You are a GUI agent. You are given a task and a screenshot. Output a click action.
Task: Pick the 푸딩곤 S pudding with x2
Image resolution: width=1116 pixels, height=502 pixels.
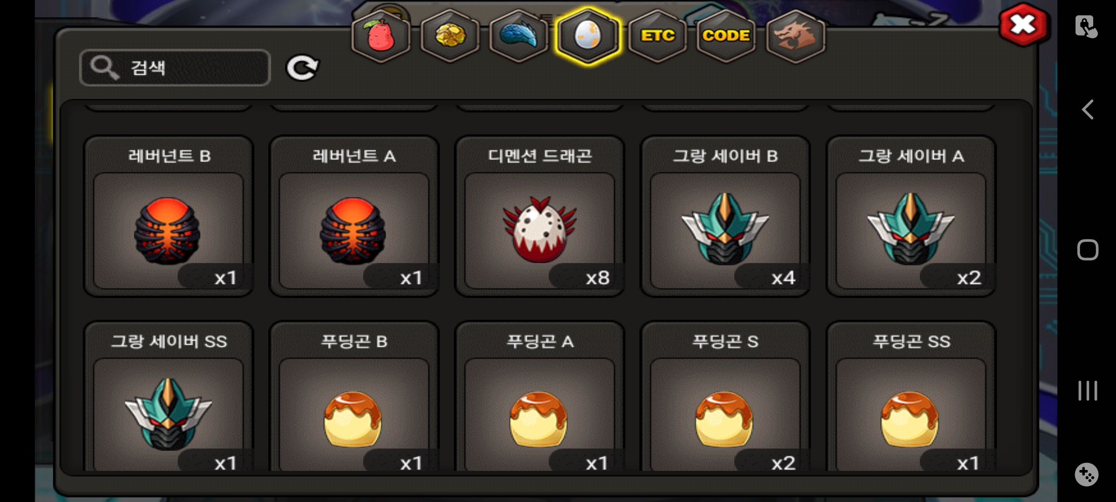[x=725, y=396]
